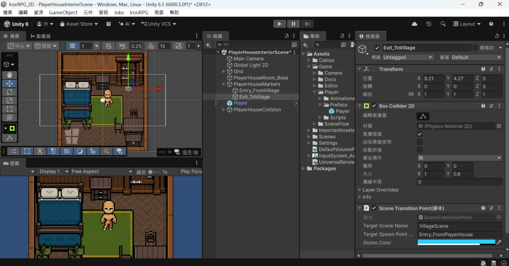Toggle the Is Trigger checkbox
509x266 pixels.
pos(420,134)
